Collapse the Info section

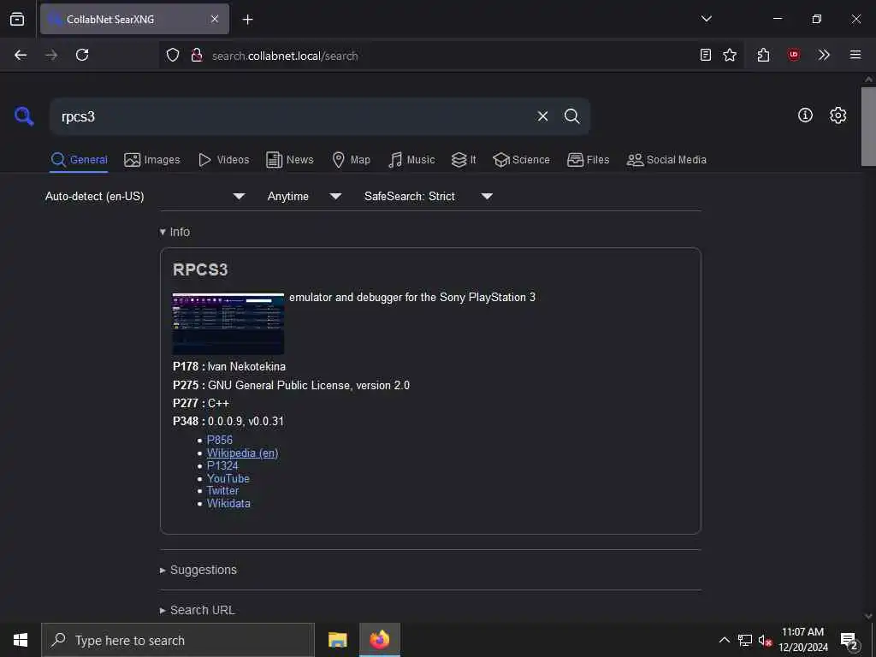175,232
